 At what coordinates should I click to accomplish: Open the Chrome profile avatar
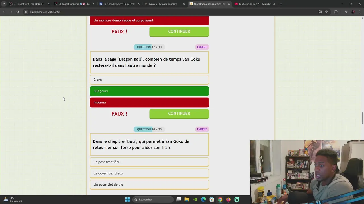click(353, 12)
